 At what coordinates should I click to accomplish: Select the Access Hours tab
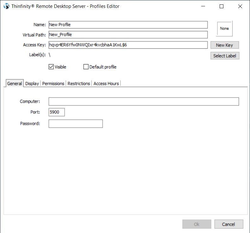(106, 83)
